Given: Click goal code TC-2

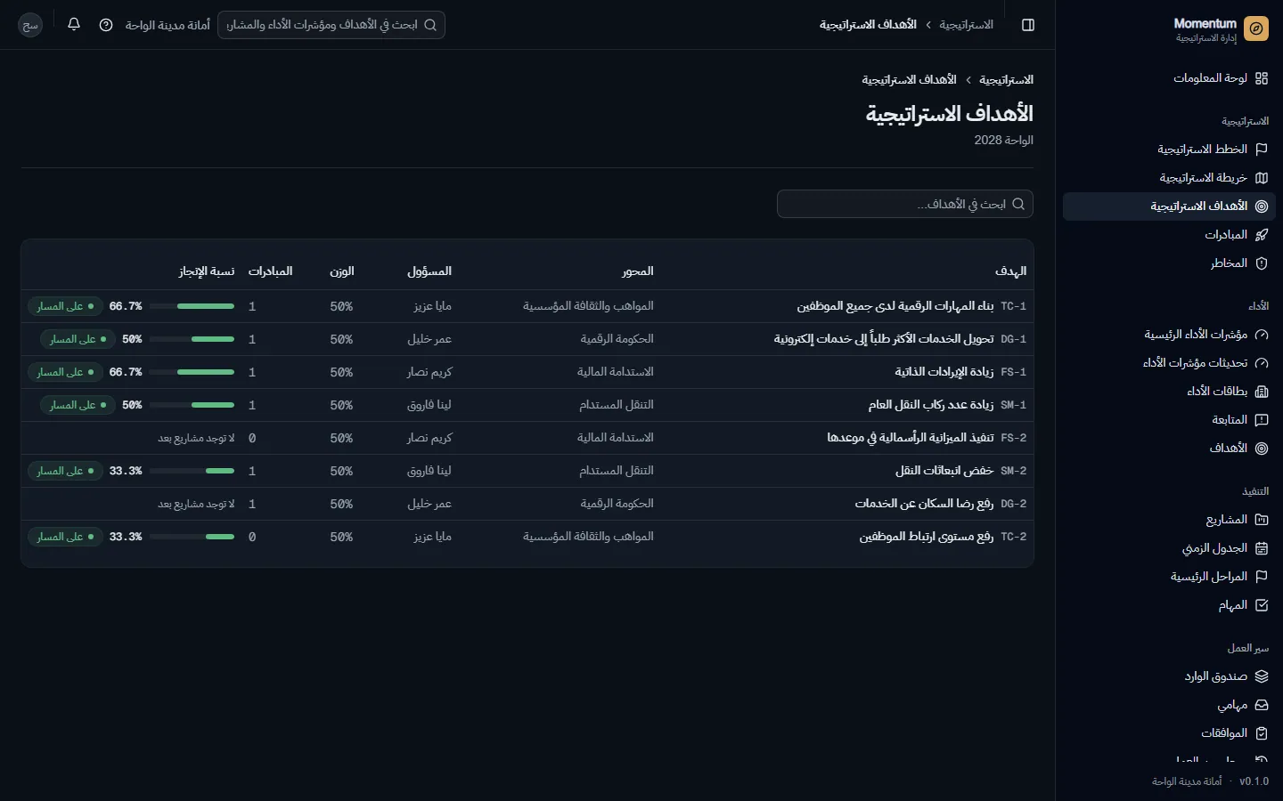Looking at the screenshot, I should pyautogui.click(x=1014, y=537).
